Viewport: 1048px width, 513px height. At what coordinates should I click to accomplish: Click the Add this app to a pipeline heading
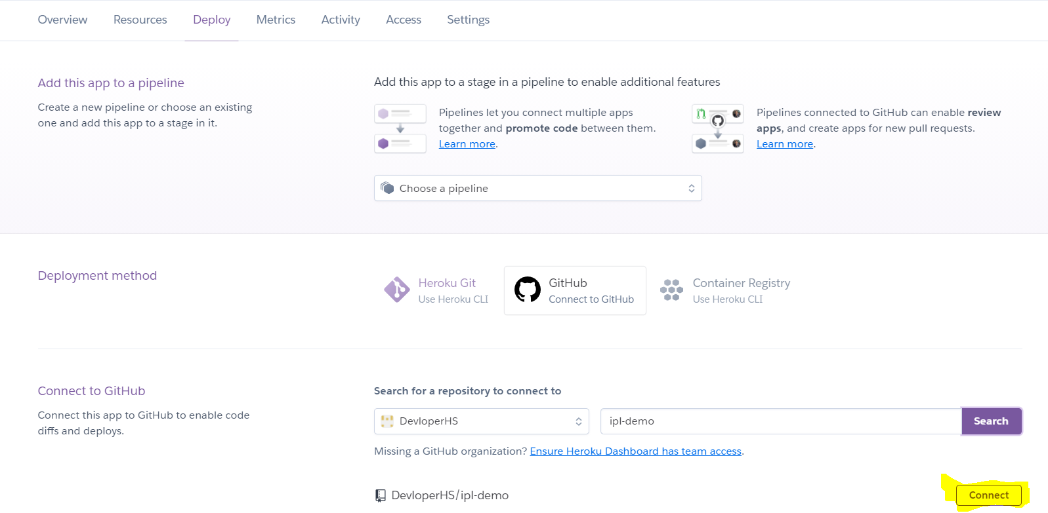[111, 83]
